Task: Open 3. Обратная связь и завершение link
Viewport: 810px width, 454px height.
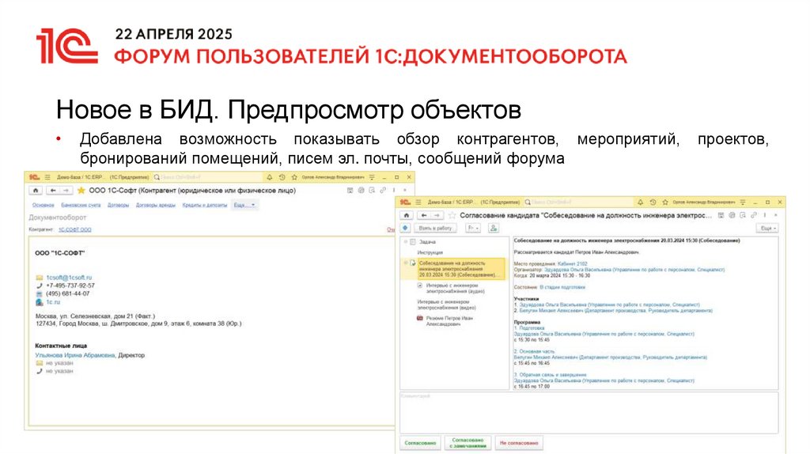Action: pos(551,375)
